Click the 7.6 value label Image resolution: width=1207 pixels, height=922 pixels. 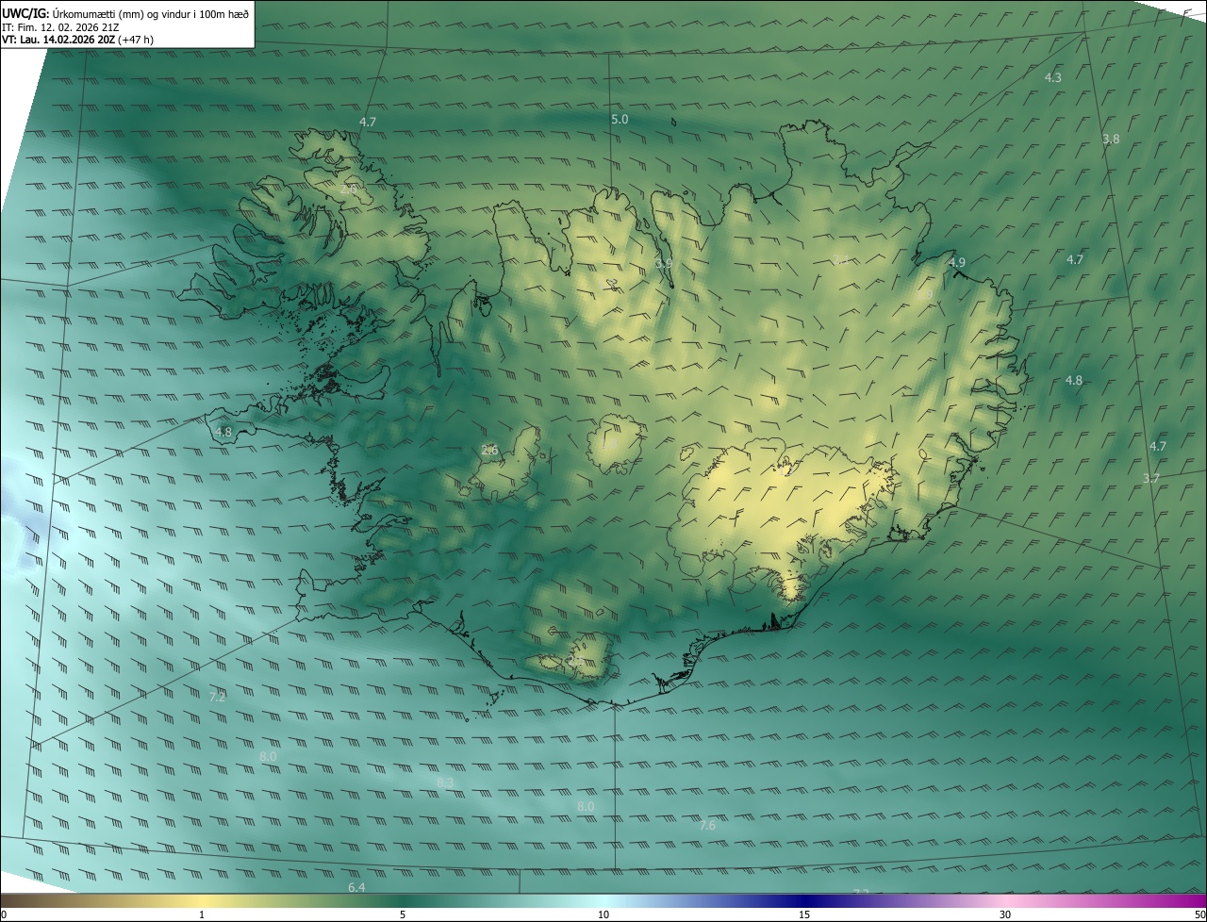pos(707,825)
